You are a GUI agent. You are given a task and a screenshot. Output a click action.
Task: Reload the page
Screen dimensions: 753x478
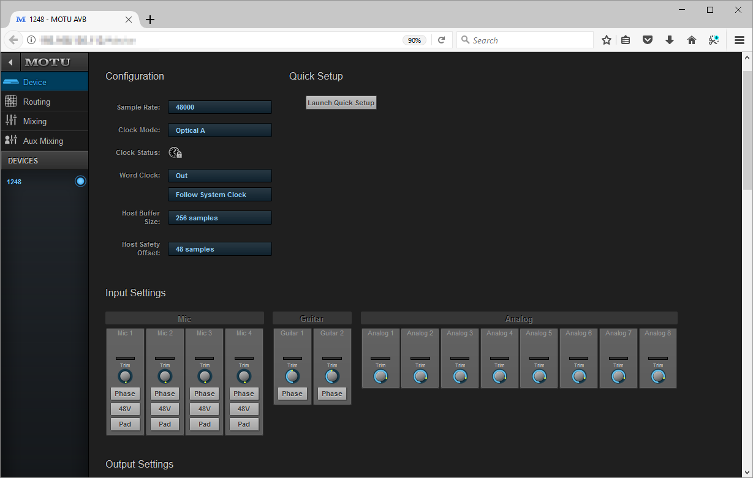click(x=441, y=40)
